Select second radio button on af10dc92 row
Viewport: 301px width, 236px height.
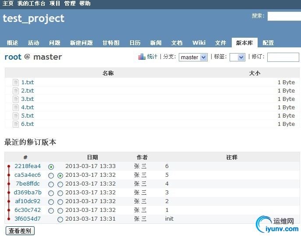(x=60, y=202)
